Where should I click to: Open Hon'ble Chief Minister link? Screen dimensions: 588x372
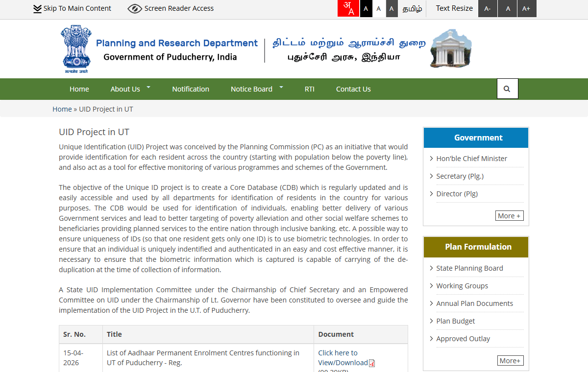[x=471, y=159]
